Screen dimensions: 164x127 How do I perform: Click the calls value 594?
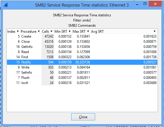coord(51,62)
